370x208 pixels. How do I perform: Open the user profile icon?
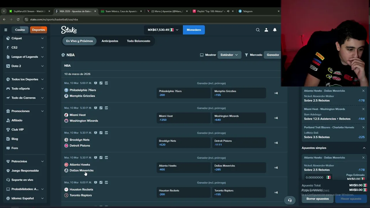pos(266,30)
